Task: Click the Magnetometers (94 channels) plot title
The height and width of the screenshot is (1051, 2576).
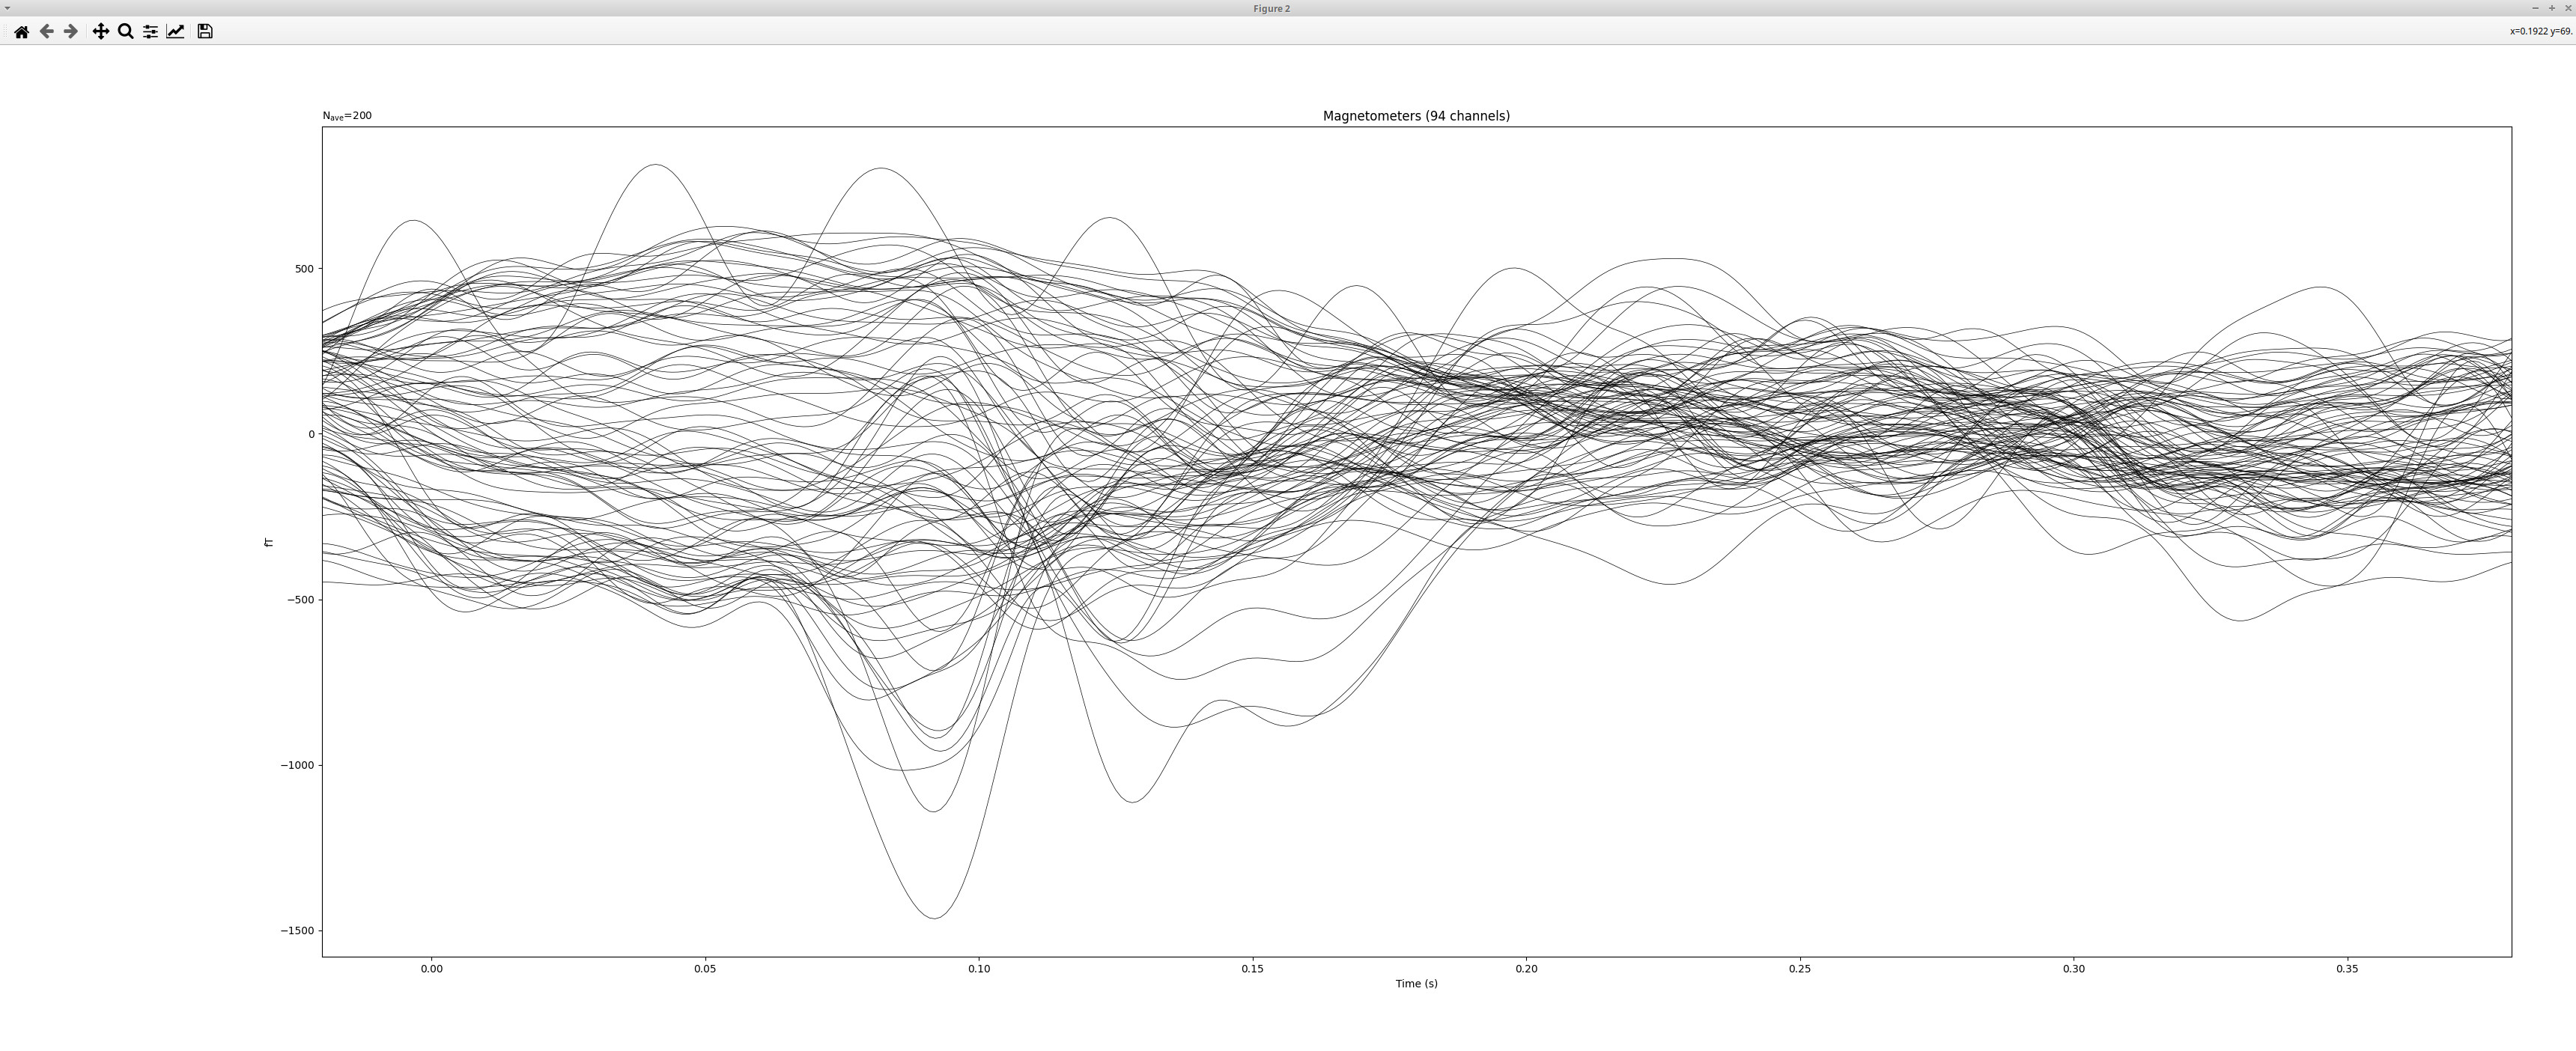Action: 1416,116
